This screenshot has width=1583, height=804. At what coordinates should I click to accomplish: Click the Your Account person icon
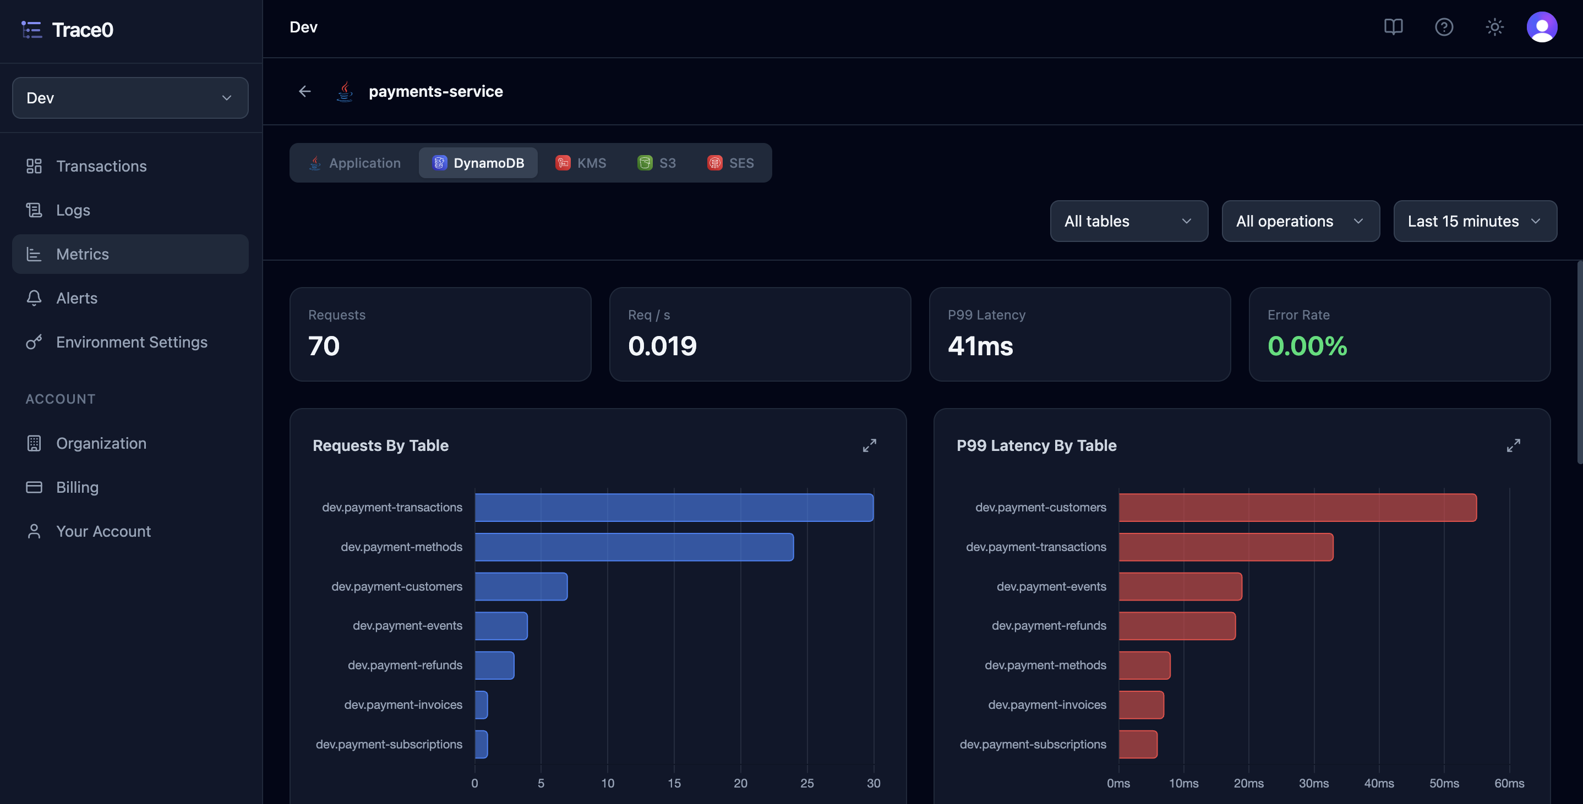click(x=34, y=531)
